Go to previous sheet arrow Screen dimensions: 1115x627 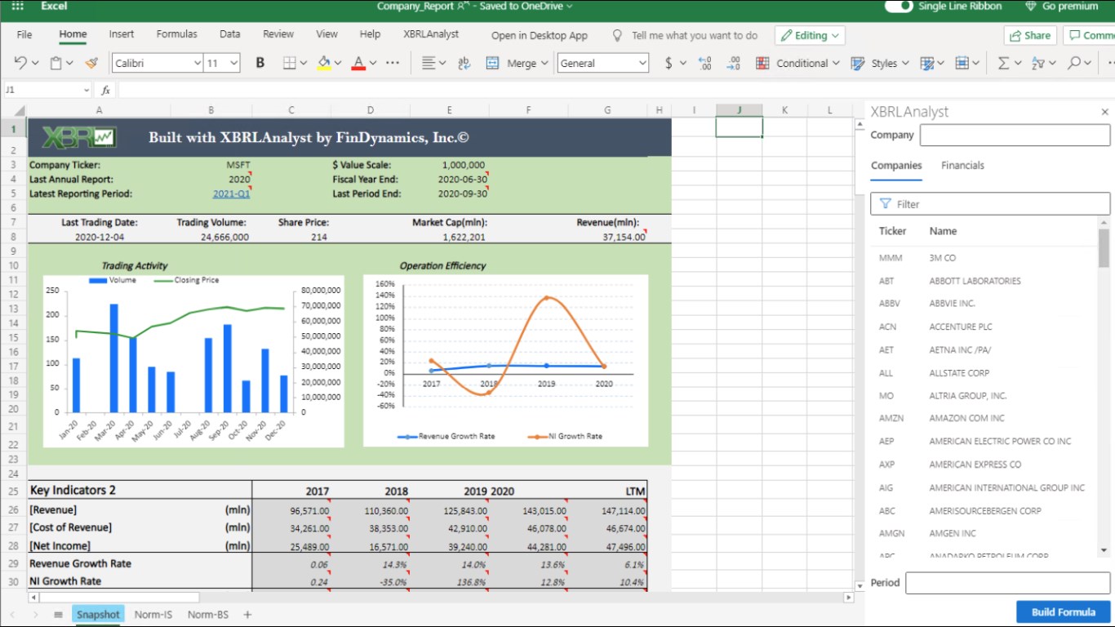12,615
